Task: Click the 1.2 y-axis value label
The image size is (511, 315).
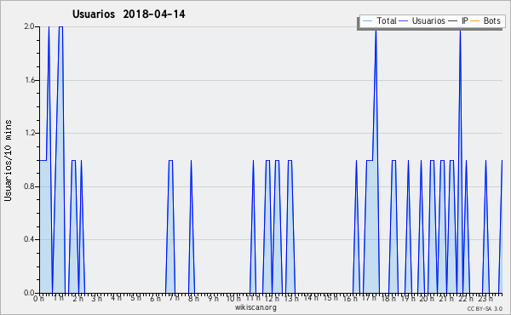Action: [29, 133]
